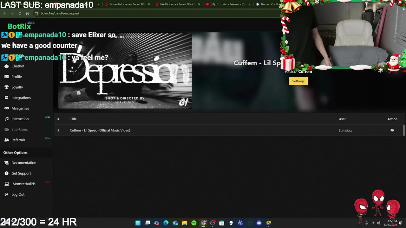Click the Depression music video thumbnail
406x228 pixels.
coord(125,71)
